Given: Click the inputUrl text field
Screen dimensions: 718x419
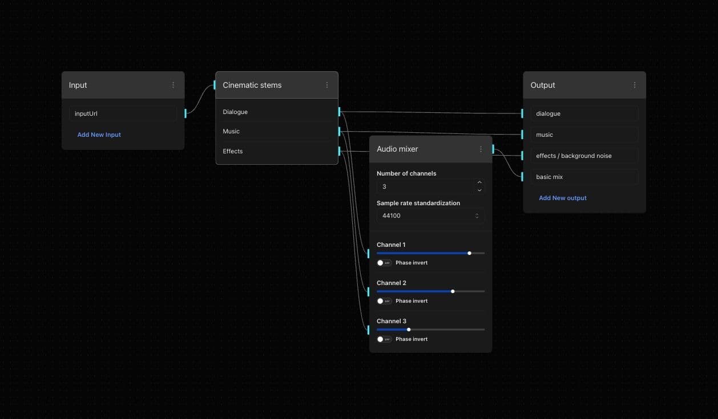Looking at the screenshot, I should [123, 113].
